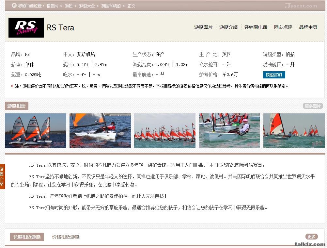The image size is (327, 248).
Task: Click the paragraph beginning RS Tera 以其快速
Action: click(x=147, y=165)
